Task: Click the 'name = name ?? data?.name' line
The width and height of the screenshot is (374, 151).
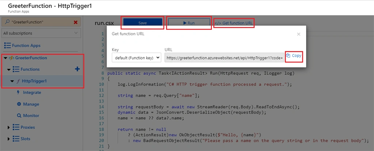Action: coord(151,118)
